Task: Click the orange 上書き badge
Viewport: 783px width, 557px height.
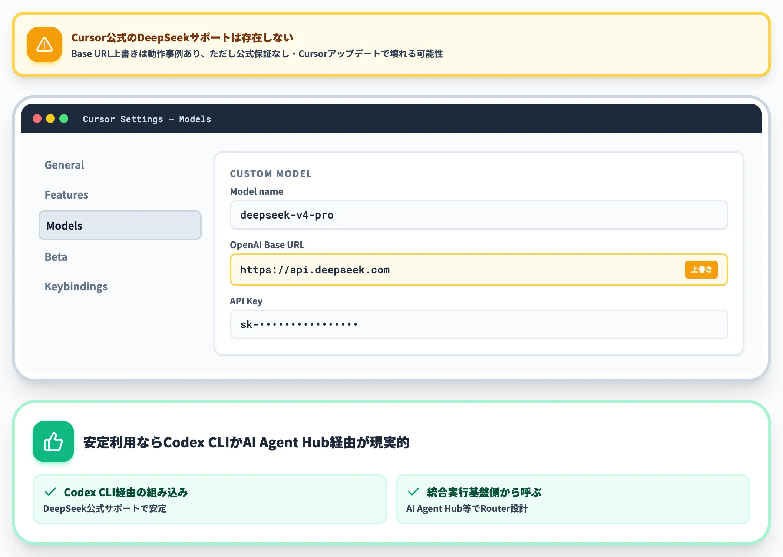Action: (701, 270)
